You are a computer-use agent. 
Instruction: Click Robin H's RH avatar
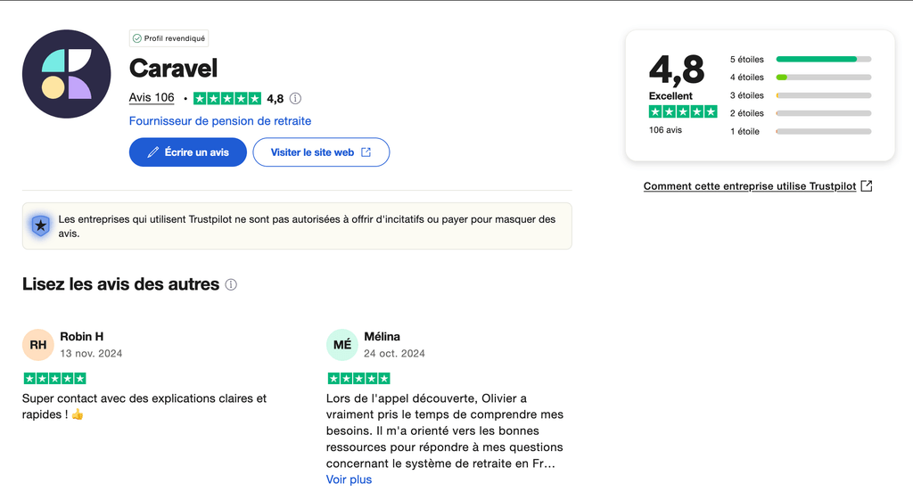coord(37,345)
